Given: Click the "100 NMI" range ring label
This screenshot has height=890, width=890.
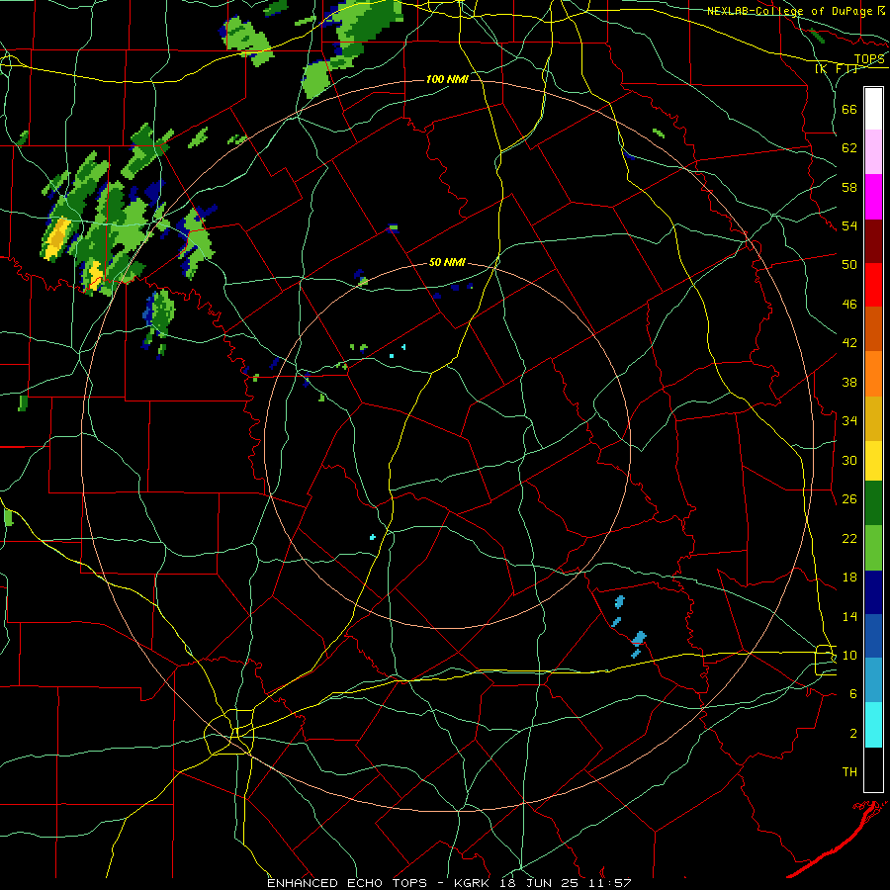Looking at the screenshot, I should (447, 79).
